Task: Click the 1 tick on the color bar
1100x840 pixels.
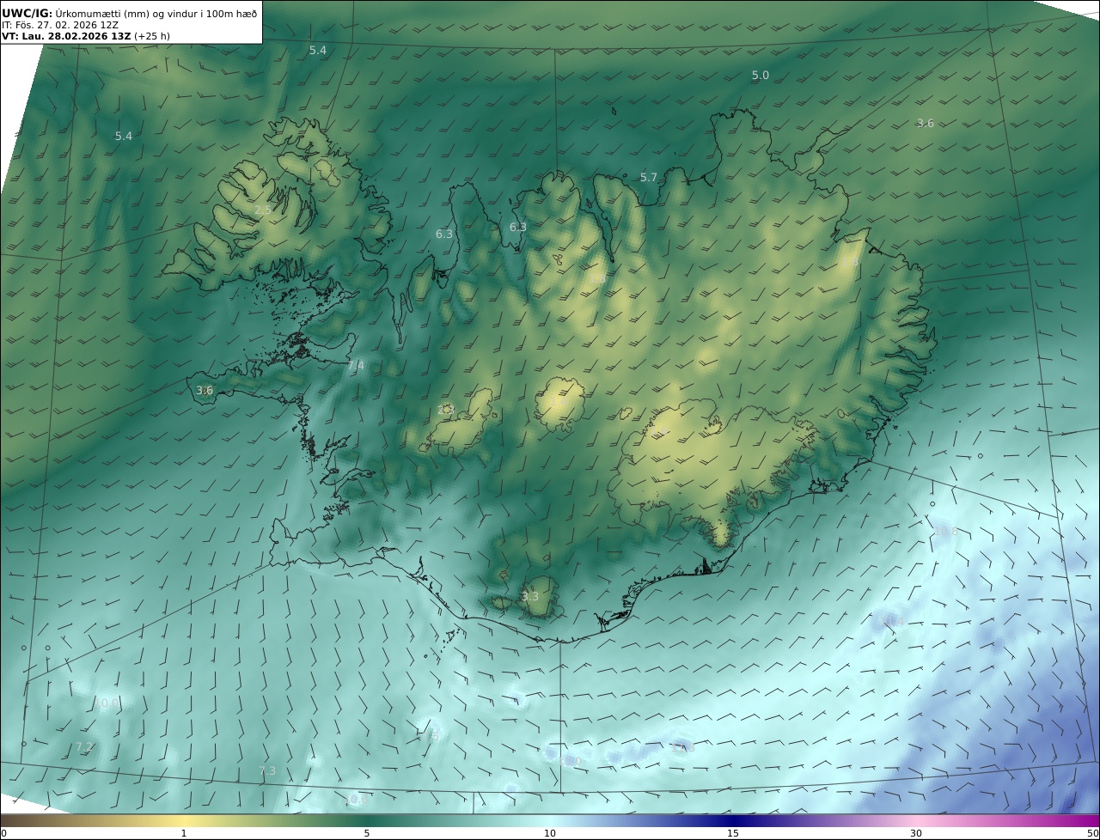Action: click(184, 833)
